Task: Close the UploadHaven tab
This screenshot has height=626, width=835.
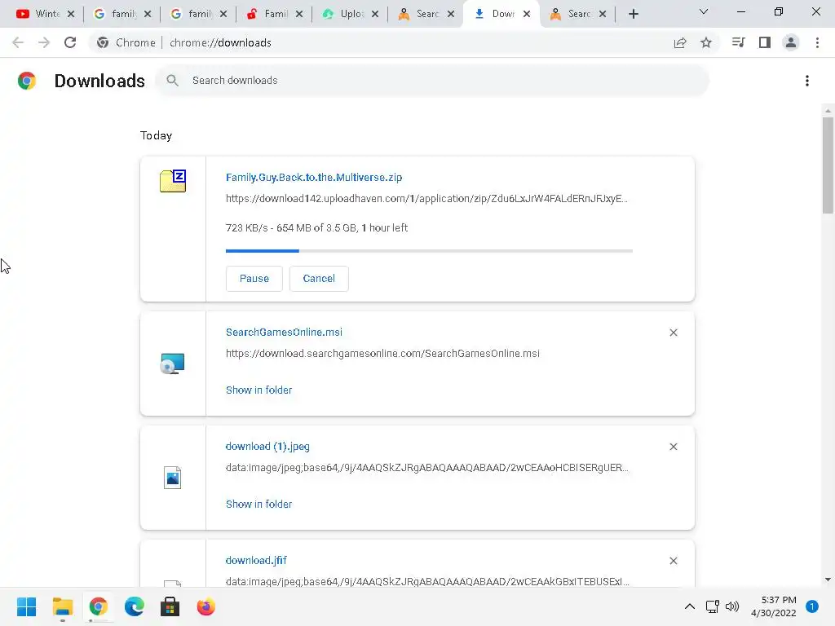Action: coord(375,14)
